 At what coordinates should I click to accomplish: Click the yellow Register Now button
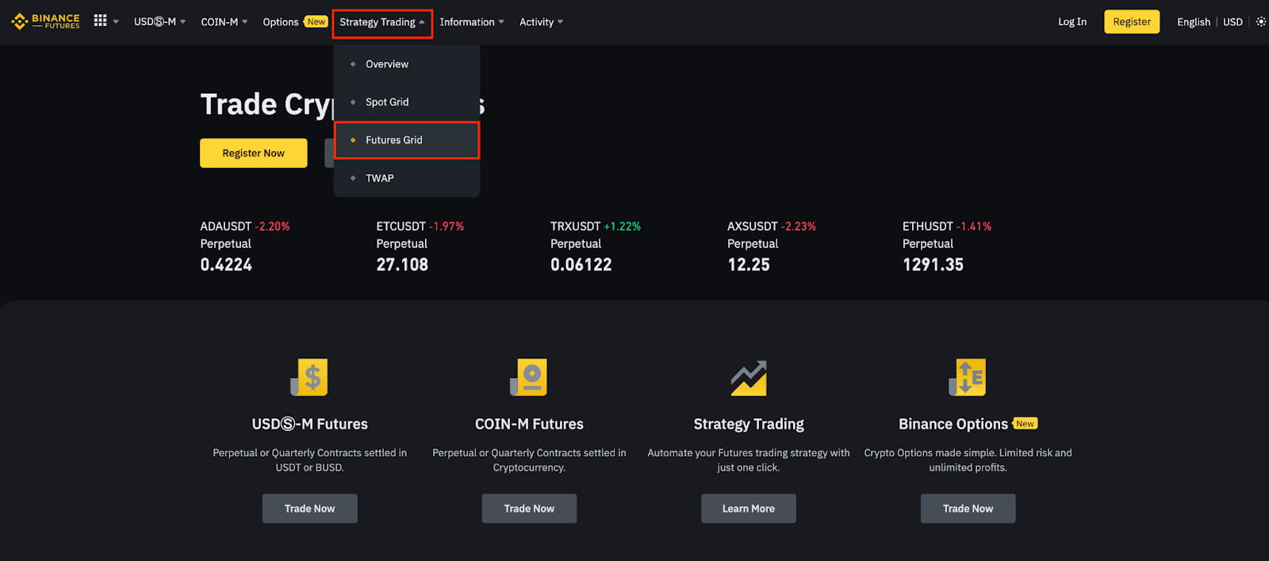click(x=254, y=153)
